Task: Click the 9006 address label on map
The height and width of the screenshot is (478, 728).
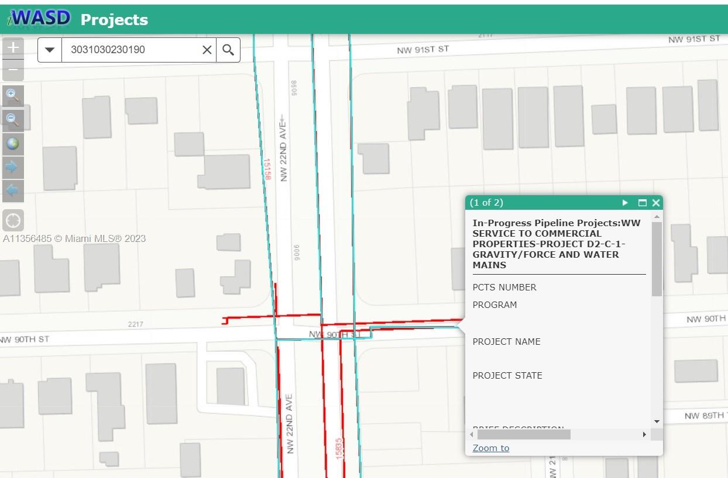Action: (297, 253)
